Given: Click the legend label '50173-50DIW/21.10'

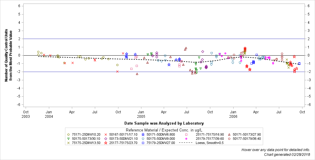Looking at the screenshot, I should click(123, 139).
